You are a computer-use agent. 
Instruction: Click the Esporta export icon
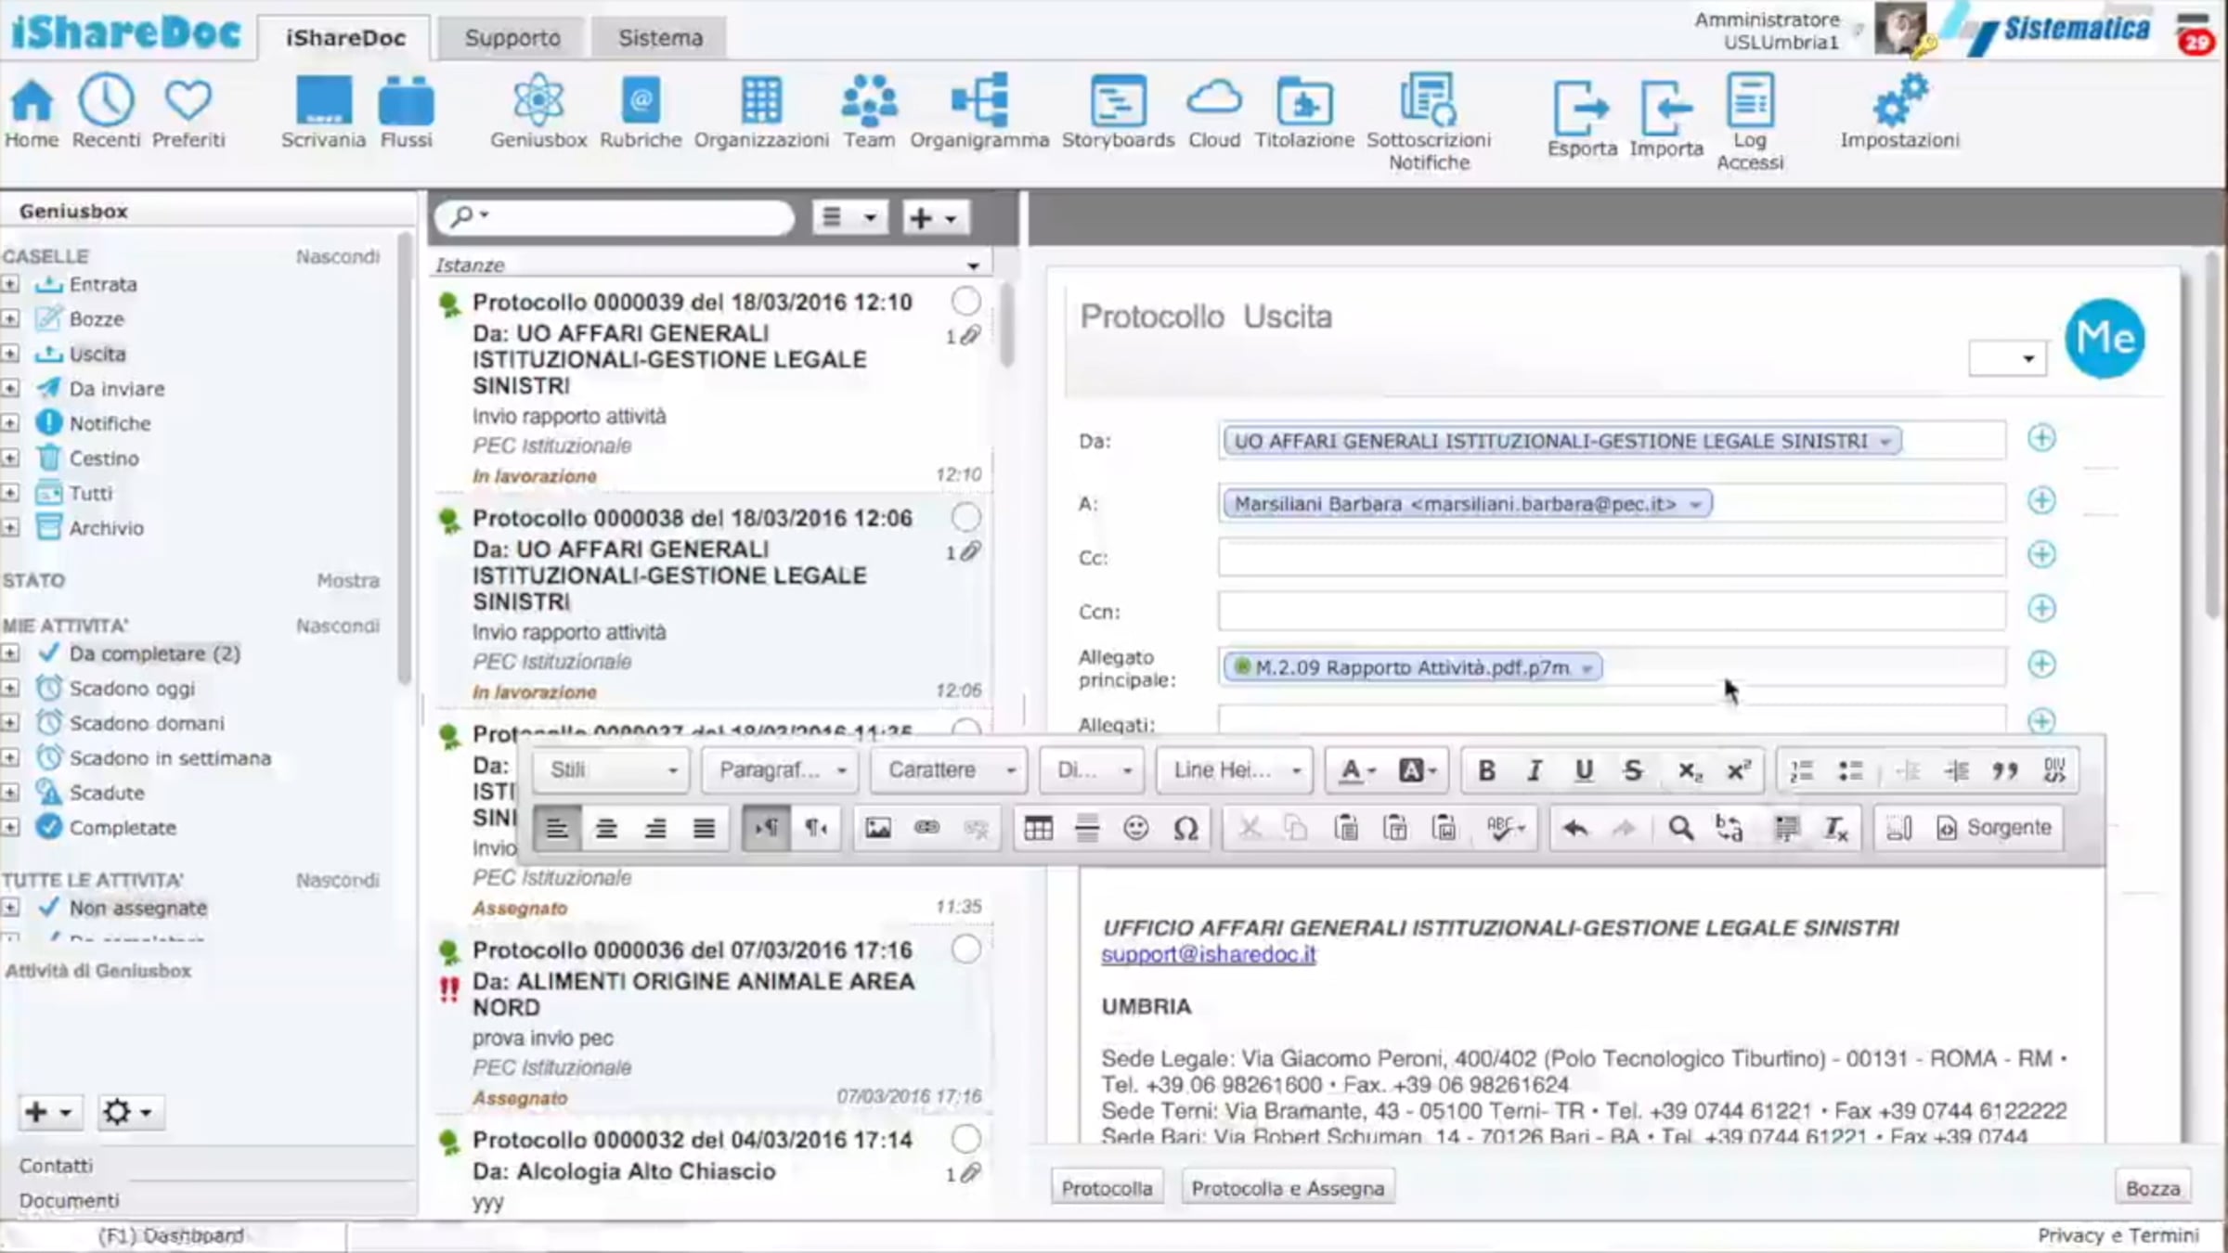pos(1581,108)
